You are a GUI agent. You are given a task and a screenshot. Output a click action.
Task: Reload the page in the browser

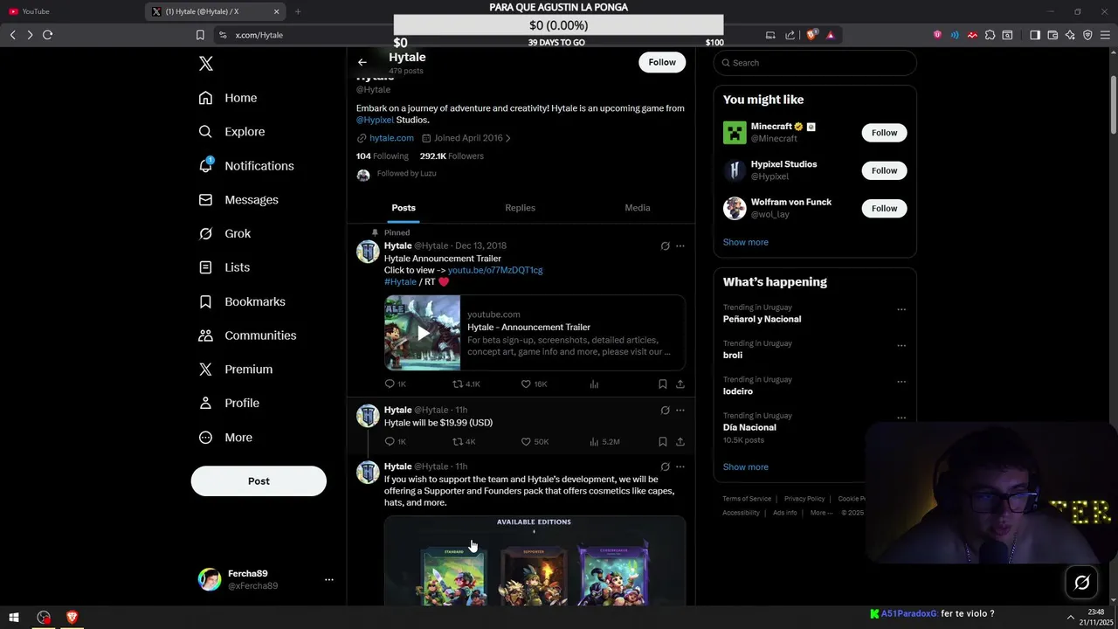[47, 35]
